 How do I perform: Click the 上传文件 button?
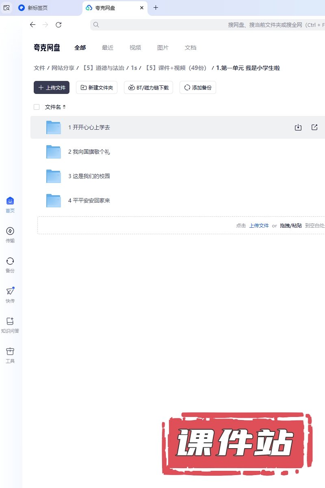click(52, 87)
